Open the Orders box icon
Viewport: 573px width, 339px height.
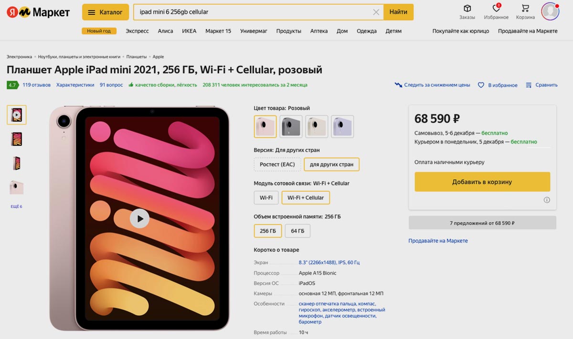coord(467,9)
